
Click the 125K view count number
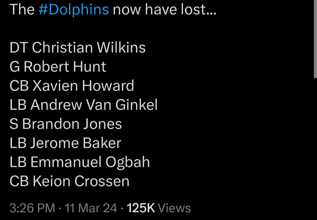click(141, 208)
